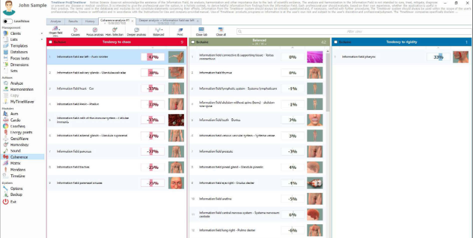Image resolution: width=473 pixels, height=238 pixels.
Task: Expand the Clients submenu arrow
Action: pos(42,34)
